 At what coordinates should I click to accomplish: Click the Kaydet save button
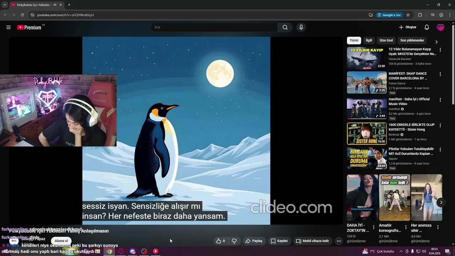[x=279, y=241]
